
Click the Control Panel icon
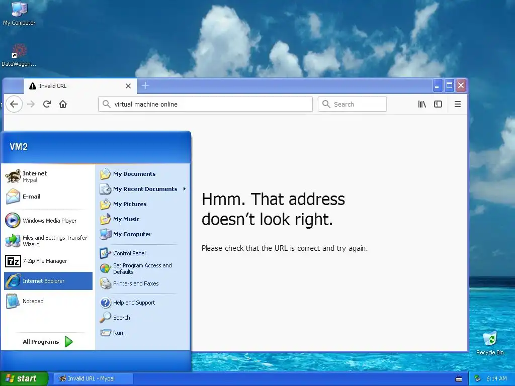point(106,253)
